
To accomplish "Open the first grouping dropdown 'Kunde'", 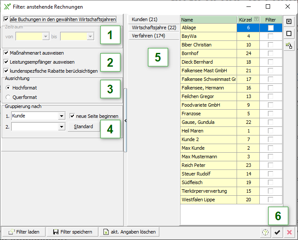I will coord(61,116).
